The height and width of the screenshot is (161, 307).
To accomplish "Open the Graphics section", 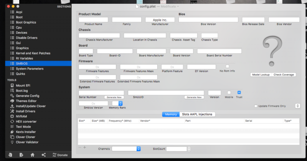I will click(x=22, y=48).
